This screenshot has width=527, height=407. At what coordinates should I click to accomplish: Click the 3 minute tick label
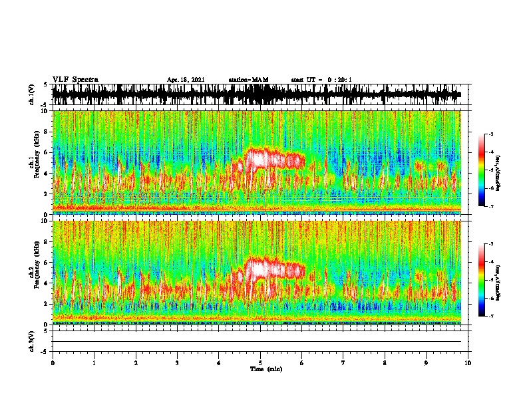177,363
